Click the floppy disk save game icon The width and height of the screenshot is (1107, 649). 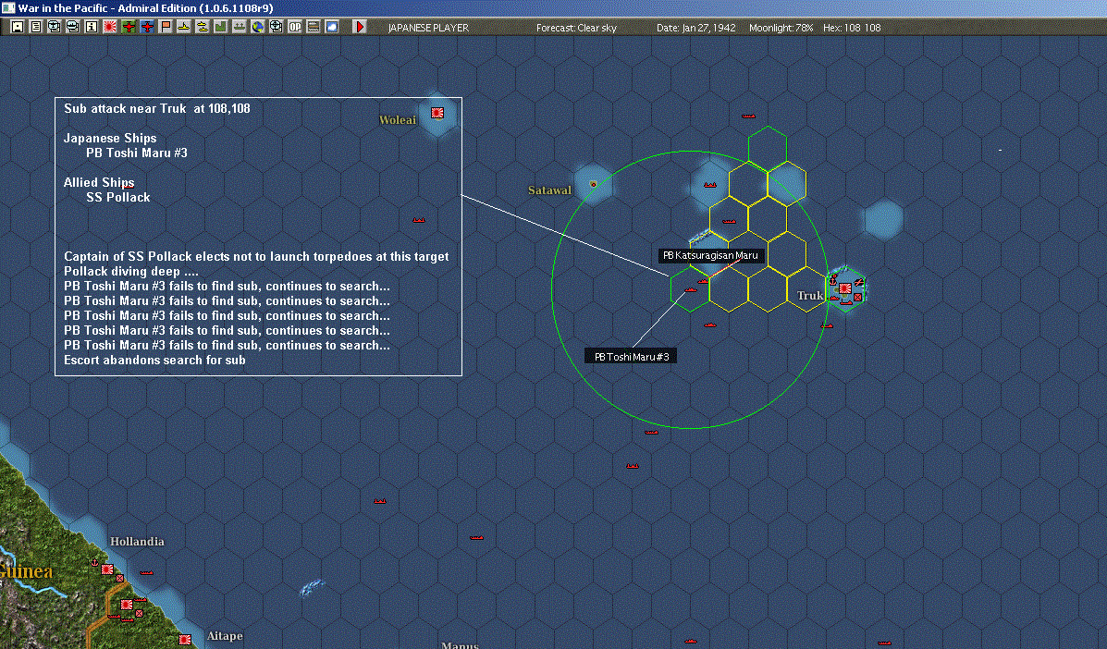pyautogui.click(x=18, y=27)
